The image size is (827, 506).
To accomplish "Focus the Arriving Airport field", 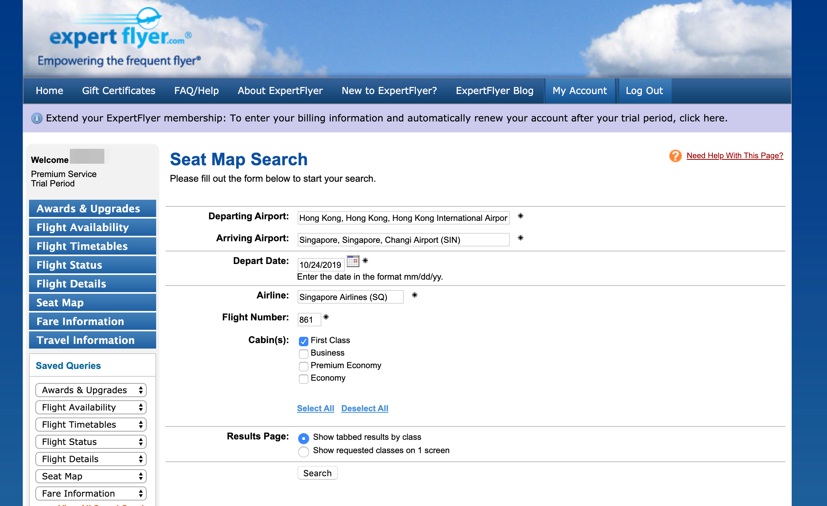I will click(403, 240).
